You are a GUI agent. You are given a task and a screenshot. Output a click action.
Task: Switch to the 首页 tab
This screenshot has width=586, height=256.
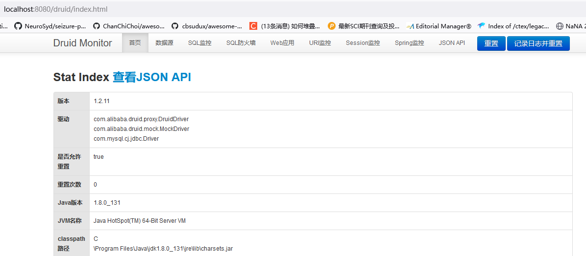[x=135, y=43]
